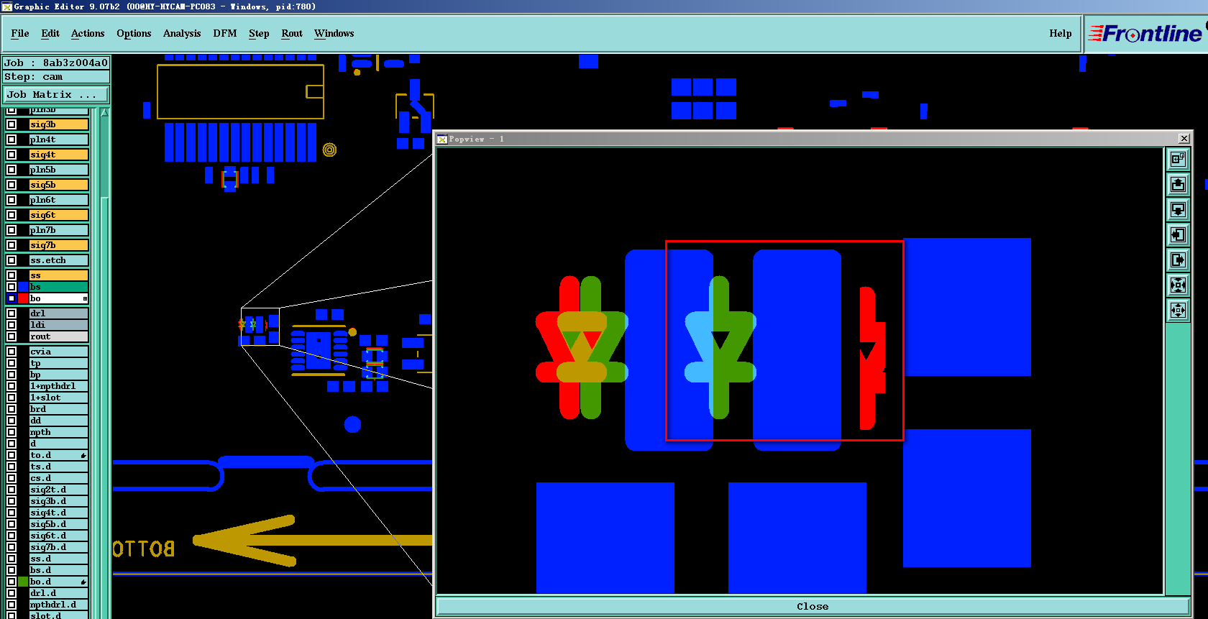1208x619 pixels.
Task: Select the tp layer name
Action: (59, 363)
